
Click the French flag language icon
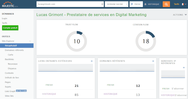click(183, 4)
